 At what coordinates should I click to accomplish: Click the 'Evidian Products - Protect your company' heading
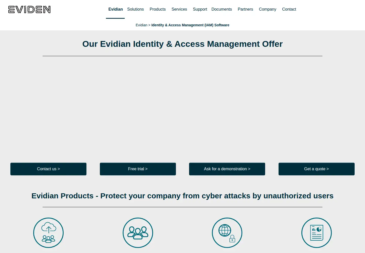[x=182, y=196]
